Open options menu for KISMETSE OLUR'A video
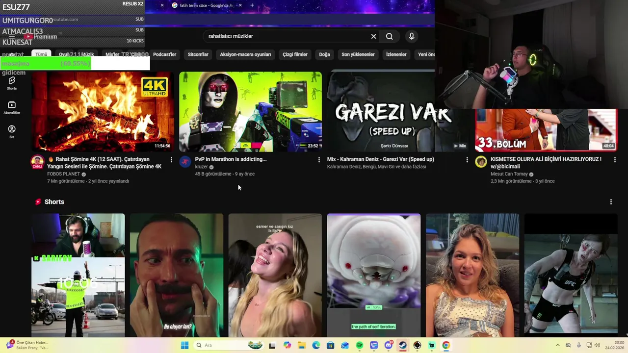 coord(615,160)
